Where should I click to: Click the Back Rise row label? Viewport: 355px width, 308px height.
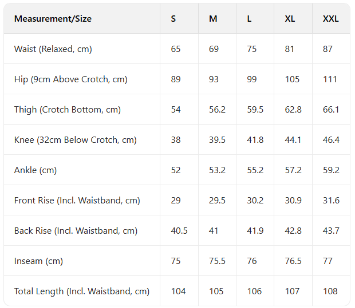point(76,231)
